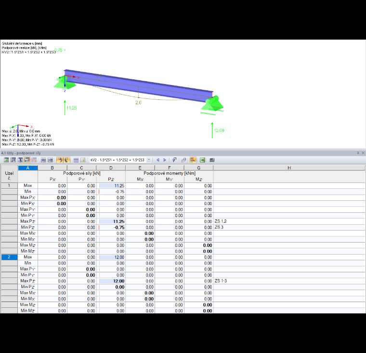Click the second toolbar icon beside green one
The width and height of the screenshot is (366, 353).
click(13, 160)
